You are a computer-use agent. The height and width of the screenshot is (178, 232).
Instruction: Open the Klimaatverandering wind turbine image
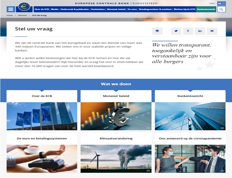[x=116, y=158]
